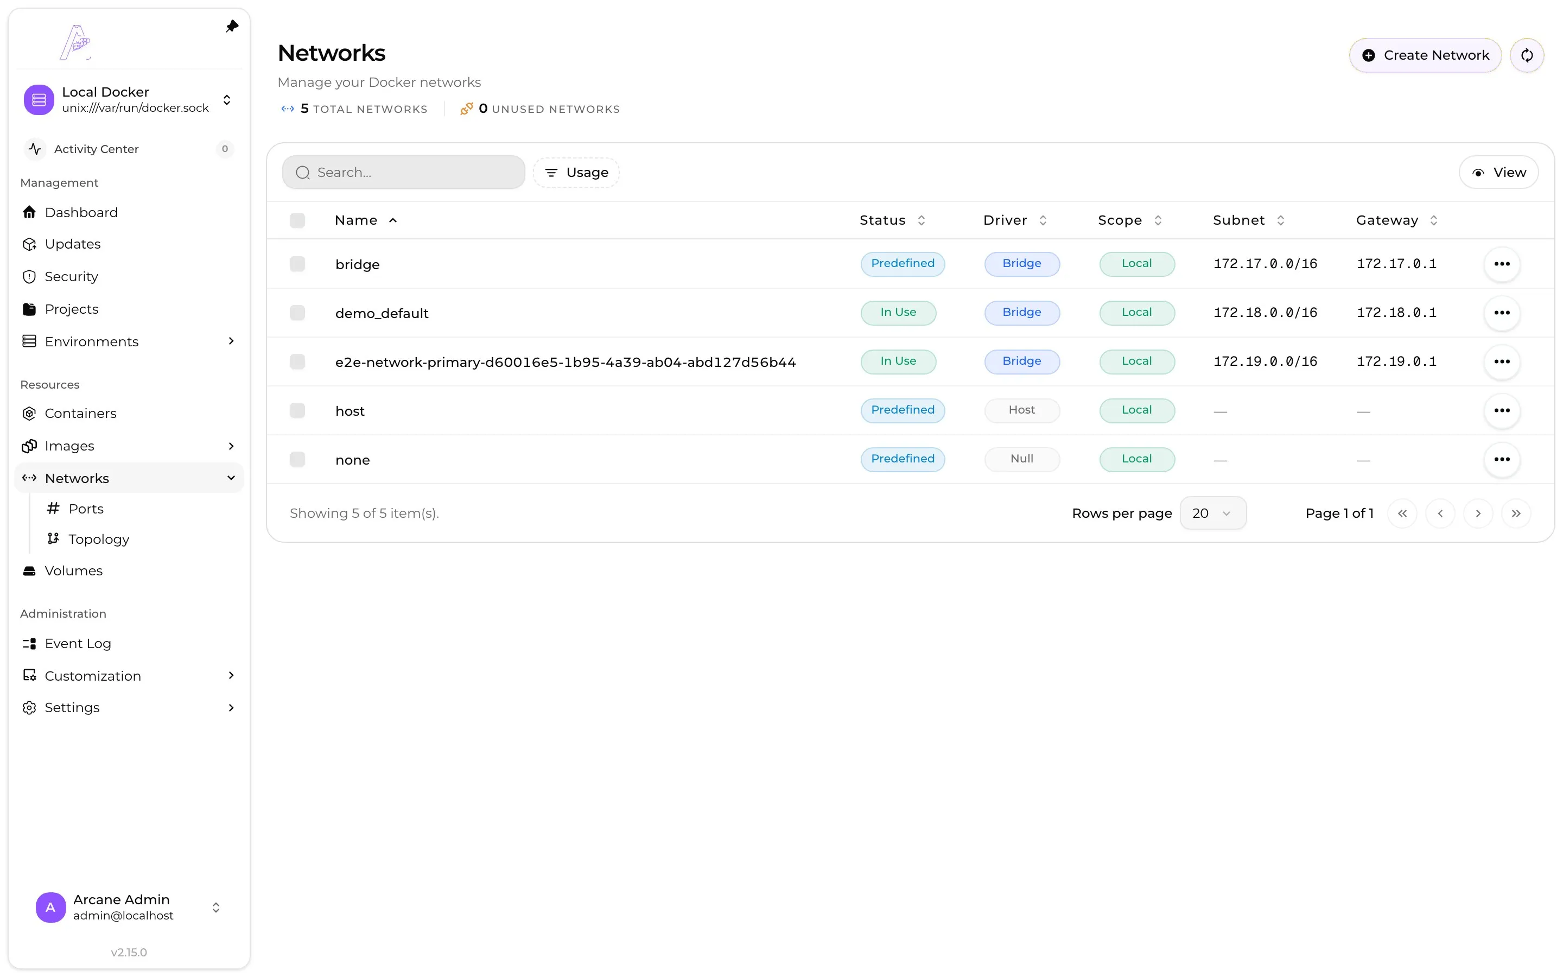1563x977 pixels.
Task: Click the 172.19.0.1 gateway cell
Action: click(x=1396, y=361)
